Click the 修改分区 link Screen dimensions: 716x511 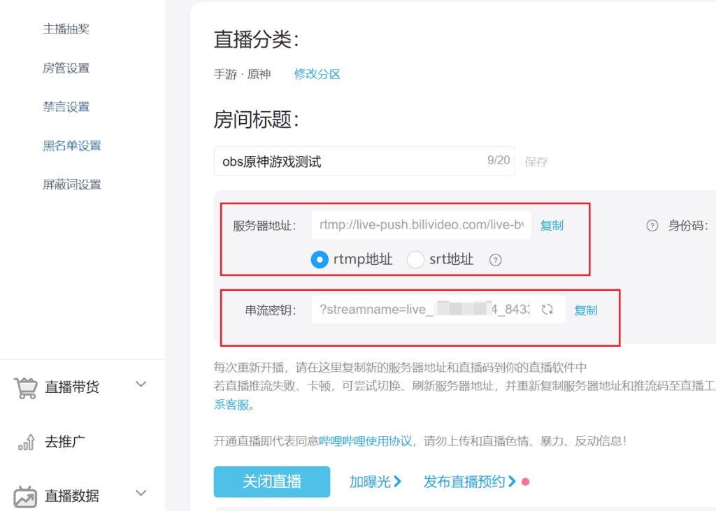click(x=317, y=74)
